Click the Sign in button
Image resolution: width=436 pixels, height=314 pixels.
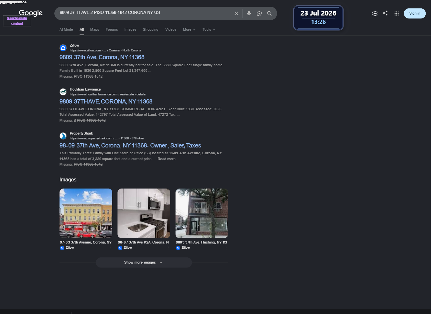[415, 14]
